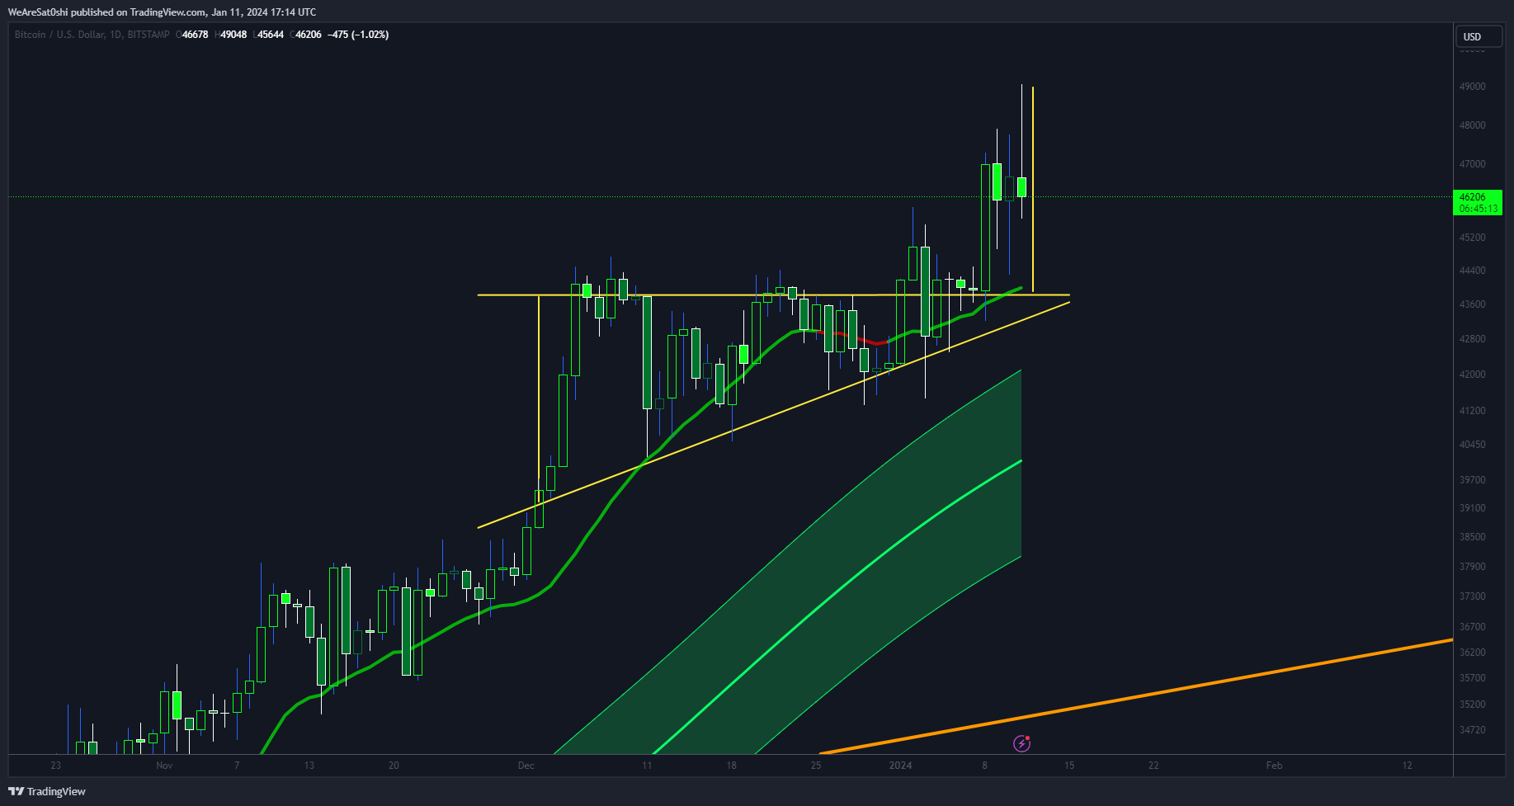Click the 39100 price axis label

point(1473,508)
